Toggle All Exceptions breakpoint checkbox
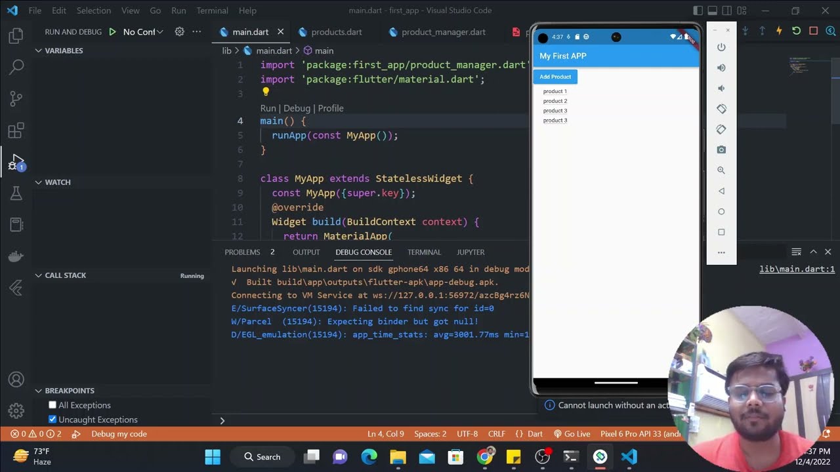The width and height of the screenshot is (840, 472). click(x=52, y=405)
